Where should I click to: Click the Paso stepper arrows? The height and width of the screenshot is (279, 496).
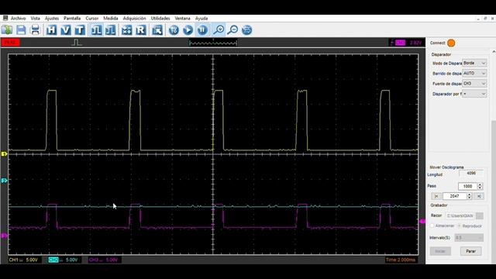point(480,186)
